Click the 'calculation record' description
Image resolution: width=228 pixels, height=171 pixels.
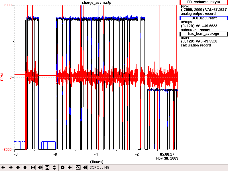tap(196, 45)
